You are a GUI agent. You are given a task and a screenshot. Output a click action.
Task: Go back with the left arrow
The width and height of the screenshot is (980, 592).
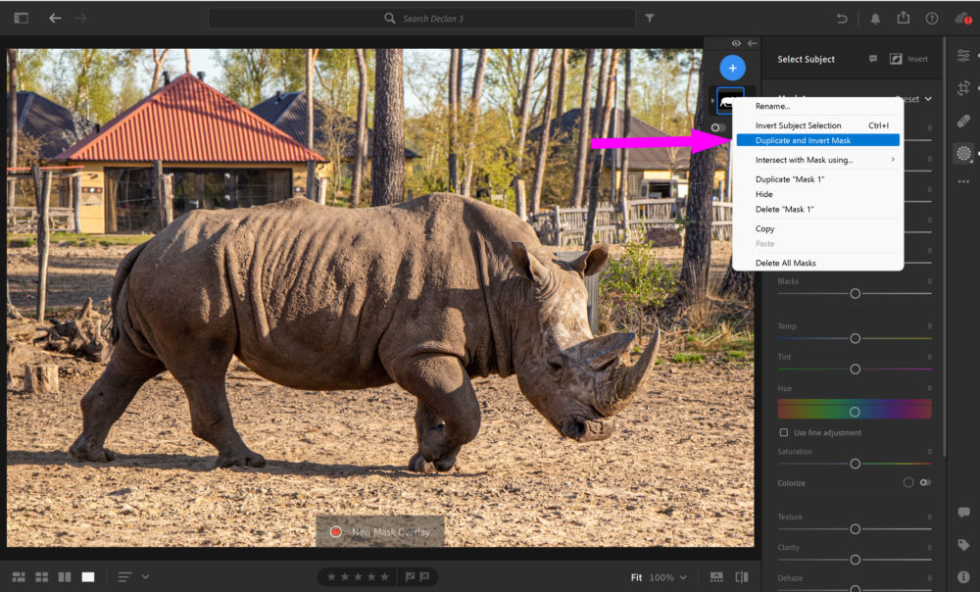pos(55,18)
